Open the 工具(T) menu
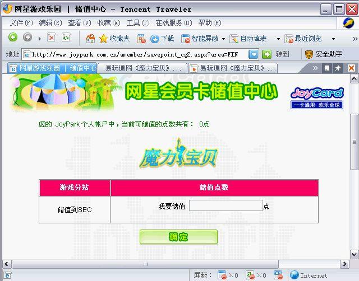Viewport: 359px width, 281px height. coord(138,23)
